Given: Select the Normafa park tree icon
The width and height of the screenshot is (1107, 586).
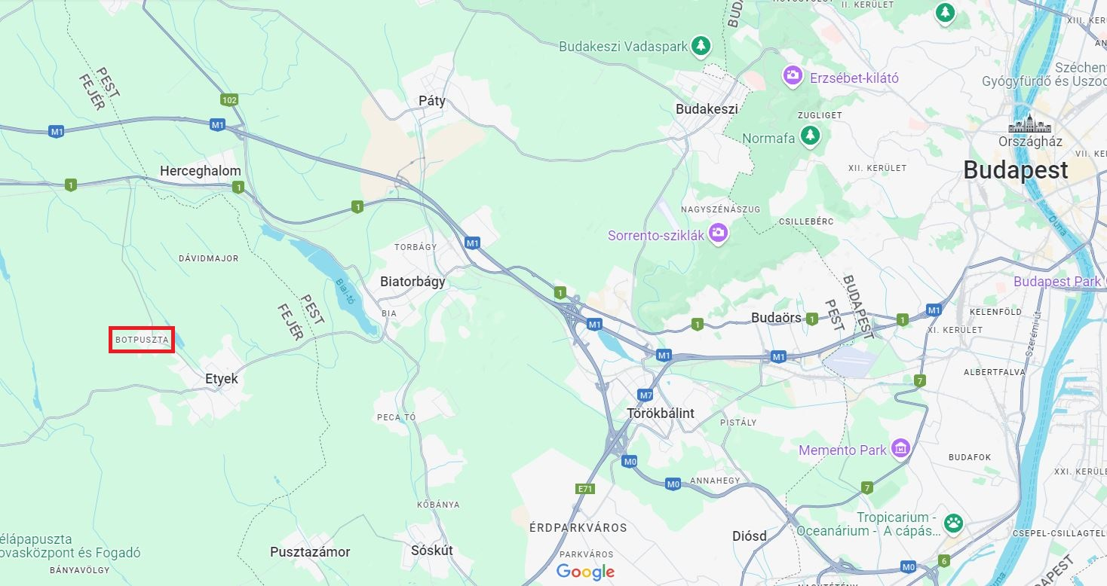Looking at the screenshot, I should 810,135.
